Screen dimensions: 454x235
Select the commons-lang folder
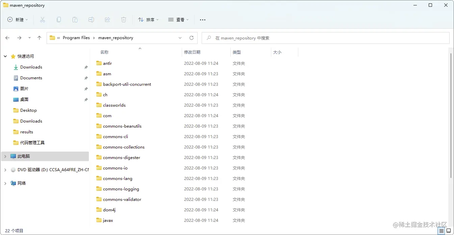click(x=118, y=179)
